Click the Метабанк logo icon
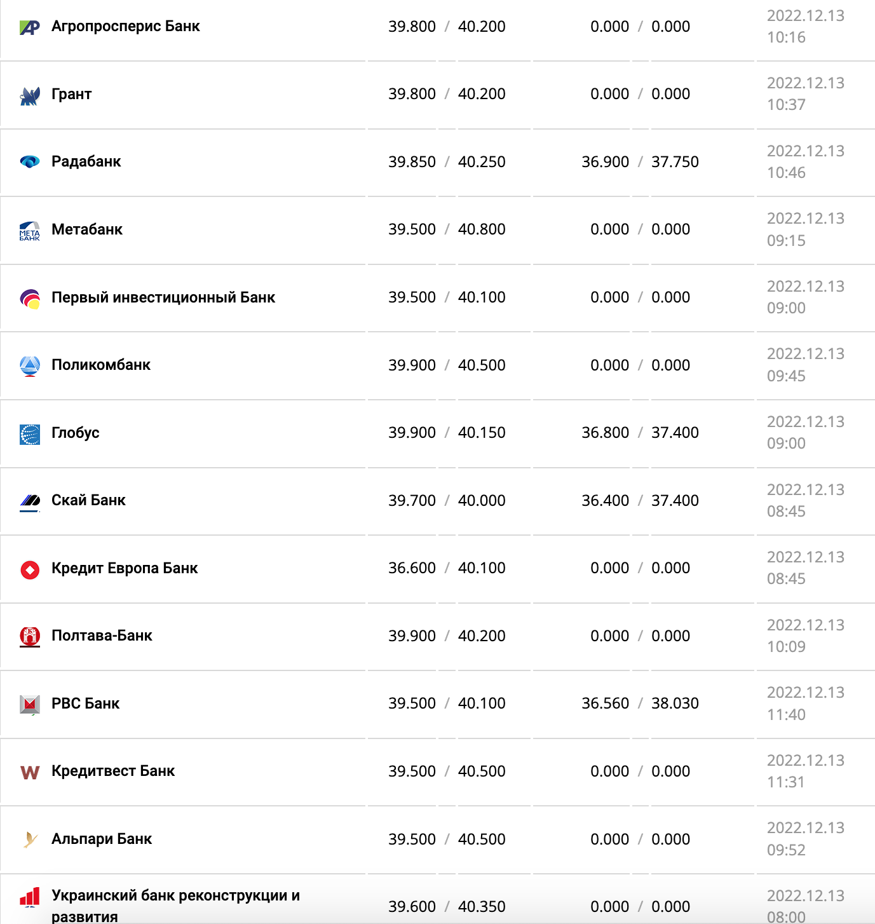The width and height of the screenshot is (875, 924). click(x=30, y=231)
